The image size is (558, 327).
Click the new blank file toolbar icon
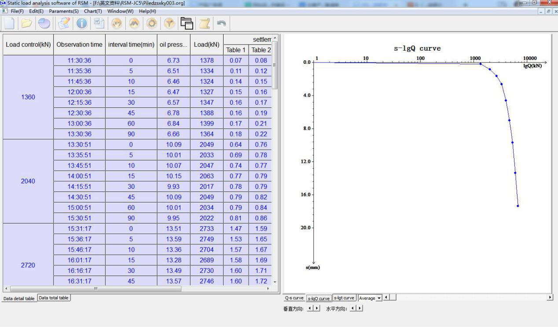coord(10,24)
